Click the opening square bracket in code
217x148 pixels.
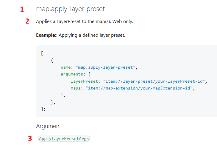click(42, 53)
